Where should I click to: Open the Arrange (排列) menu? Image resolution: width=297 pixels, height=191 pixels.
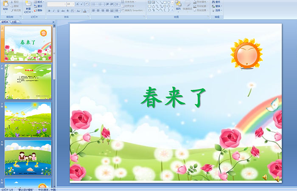coord(178,7)
